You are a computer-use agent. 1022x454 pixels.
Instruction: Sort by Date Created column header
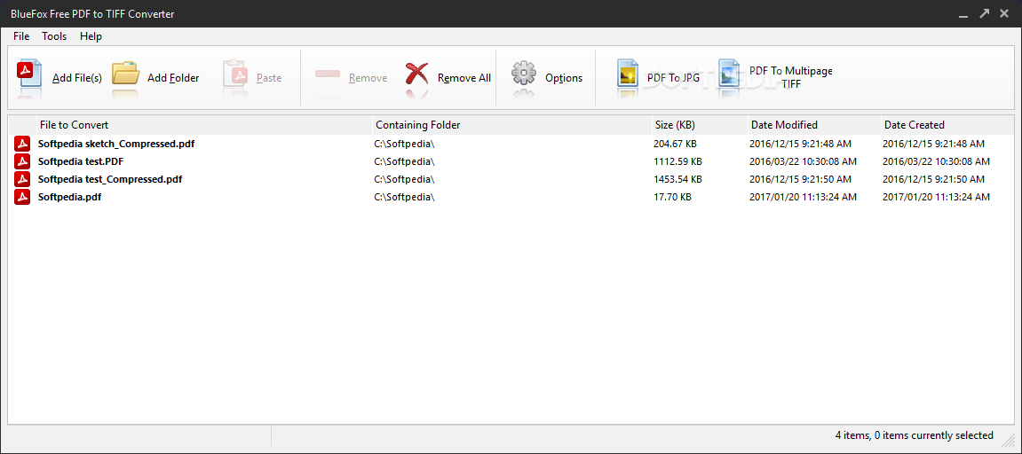(x=947, y=125)
